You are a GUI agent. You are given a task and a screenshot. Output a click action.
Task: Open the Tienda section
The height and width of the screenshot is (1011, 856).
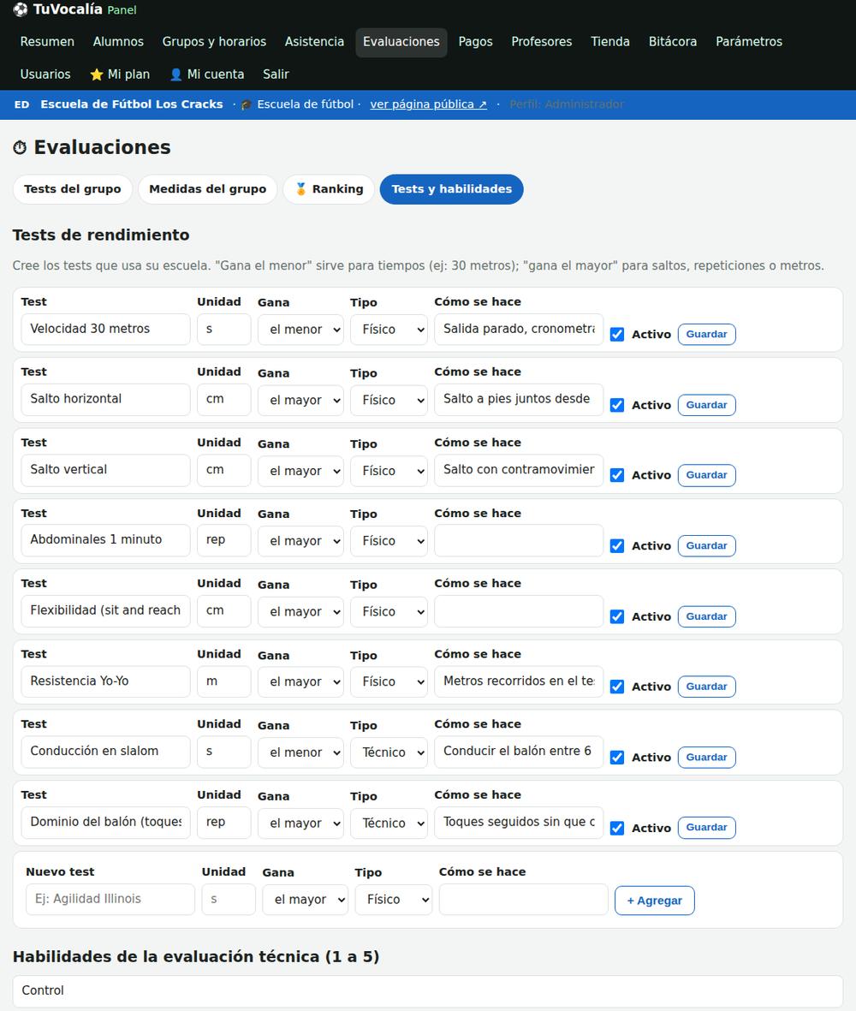[x=609, y=42]
